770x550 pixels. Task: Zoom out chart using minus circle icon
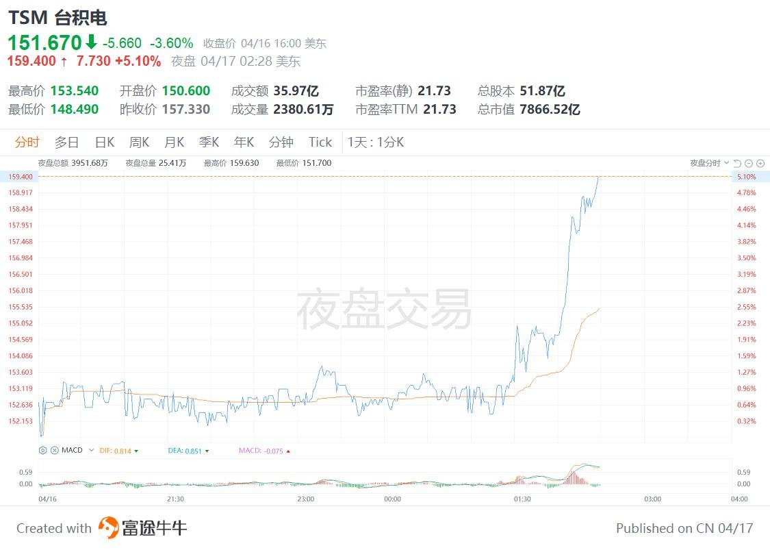(x=748, y=163)
